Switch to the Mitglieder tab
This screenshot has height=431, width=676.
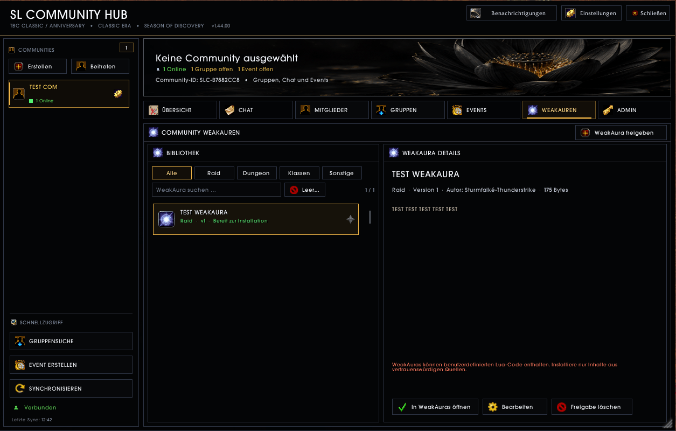click(x=332, y=110)
